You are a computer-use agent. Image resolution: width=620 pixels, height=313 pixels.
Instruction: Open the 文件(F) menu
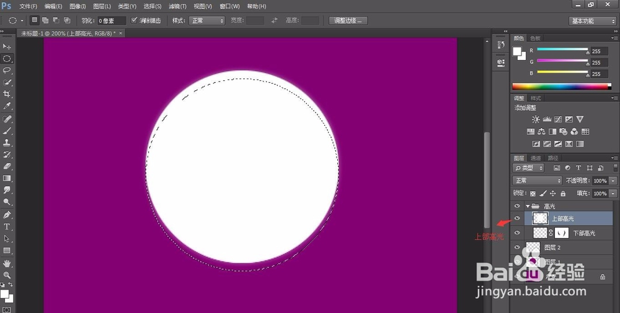(28, 6)
